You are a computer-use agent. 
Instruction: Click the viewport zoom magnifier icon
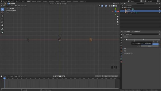click(118, 16)
